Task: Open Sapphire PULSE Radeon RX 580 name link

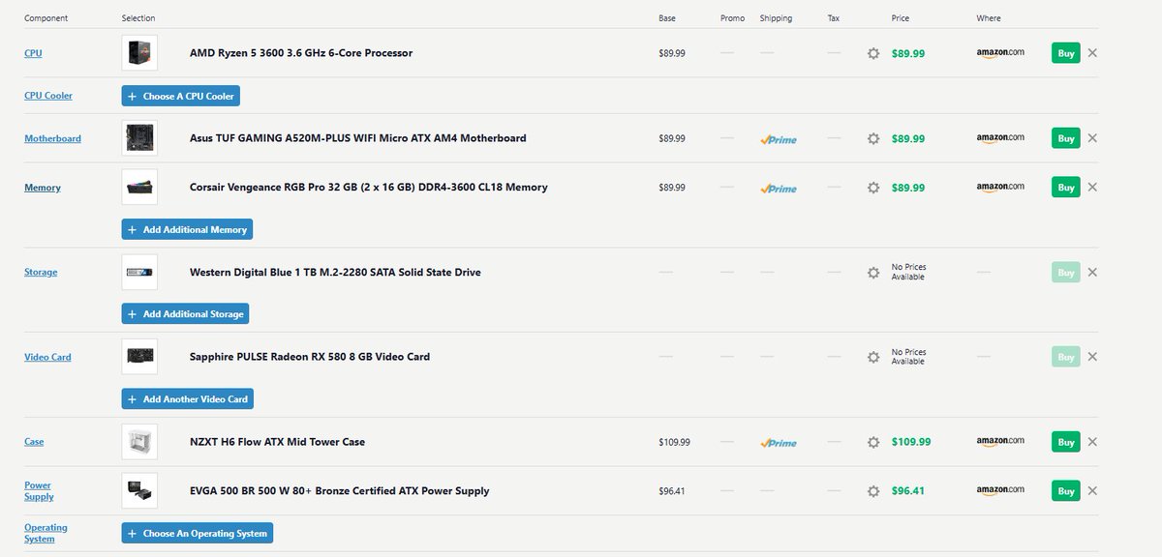Action: click(310, 357)
